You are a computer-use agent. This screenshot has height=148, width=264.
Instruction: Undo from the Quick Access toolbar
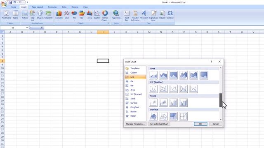pyautogui.click(x=15, y=2)
